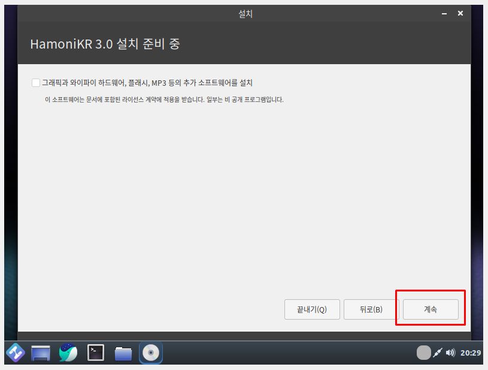The image size is (488, 370).
Task: Click the gray round tray indicator
Action: tap(423, 353)
